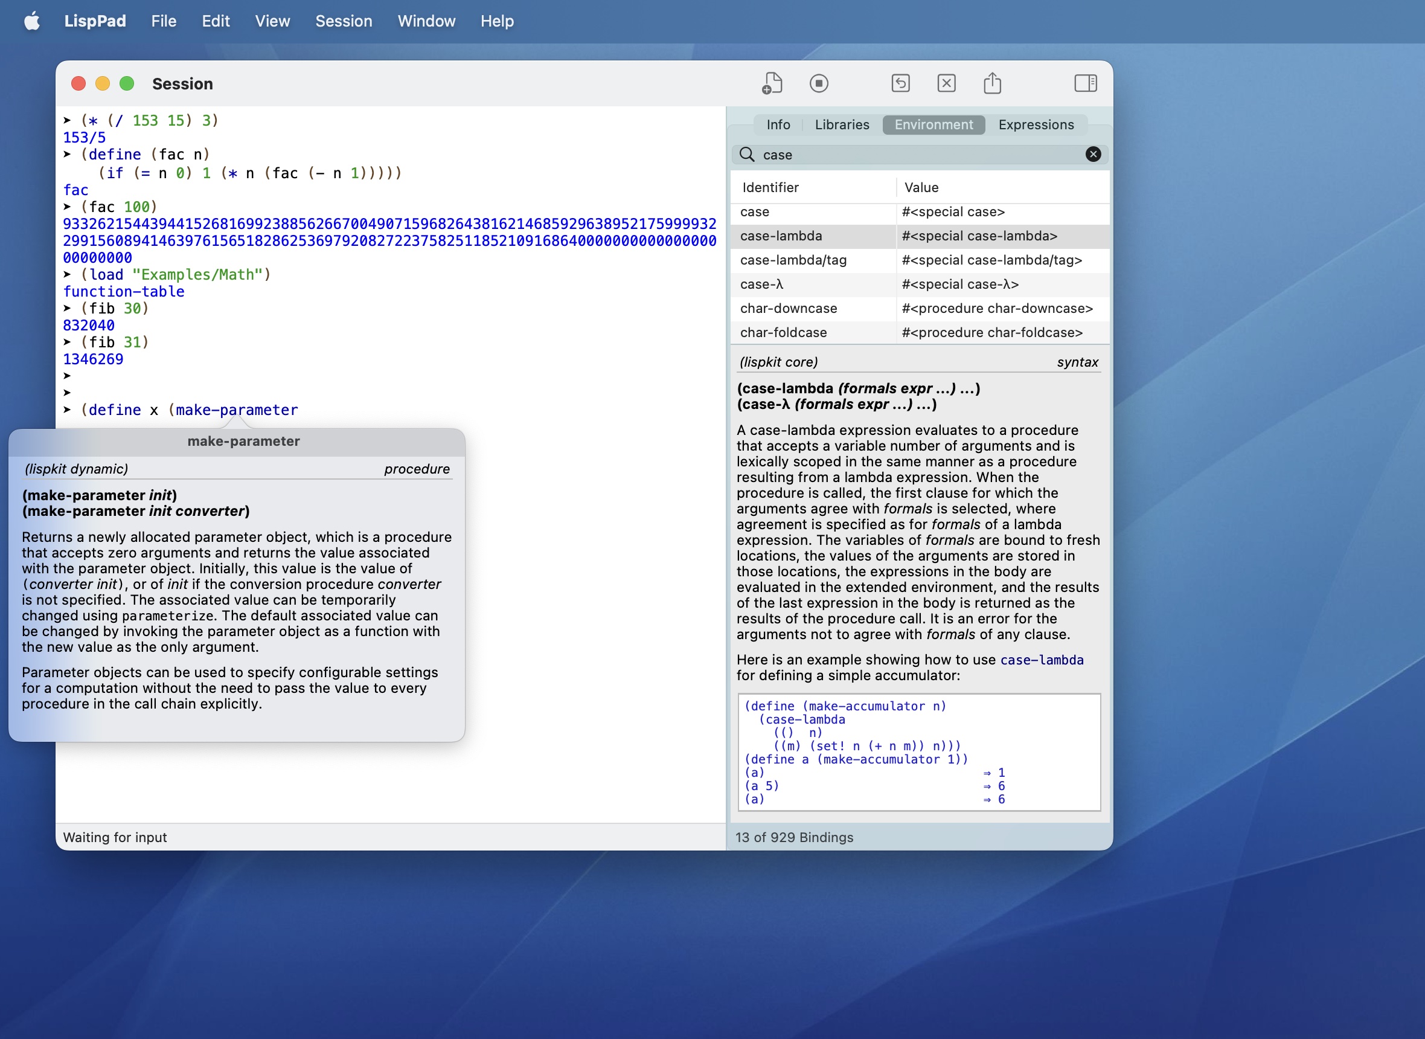The width and height of the screenshot is (1425, 1039).
Task: Click the '(fac 100)' console input line
Action: (110, 207)
